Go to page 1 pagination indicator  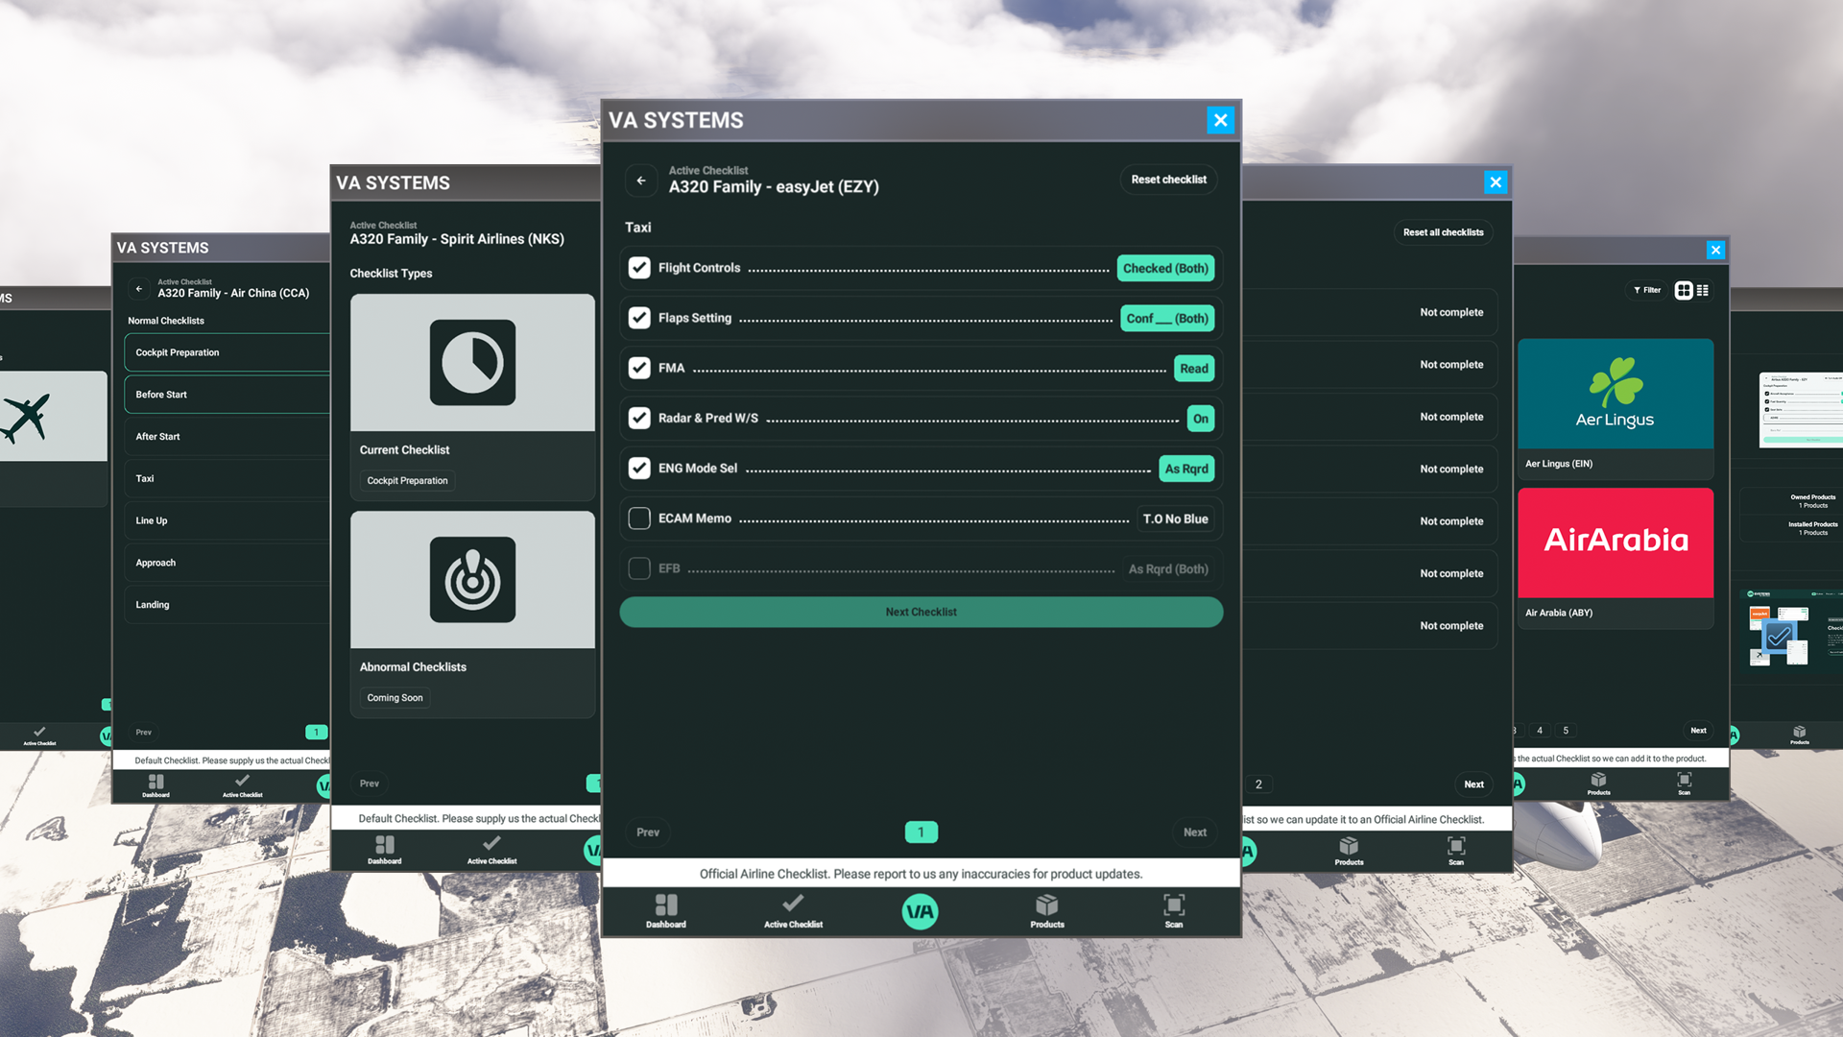[x=921, y=832]
